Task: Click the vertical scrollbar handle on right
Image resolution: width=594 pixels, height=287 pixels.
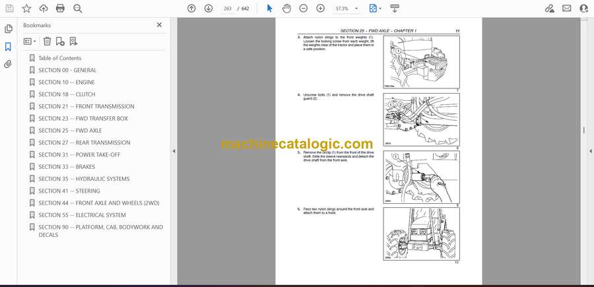Action: (583, 130)
